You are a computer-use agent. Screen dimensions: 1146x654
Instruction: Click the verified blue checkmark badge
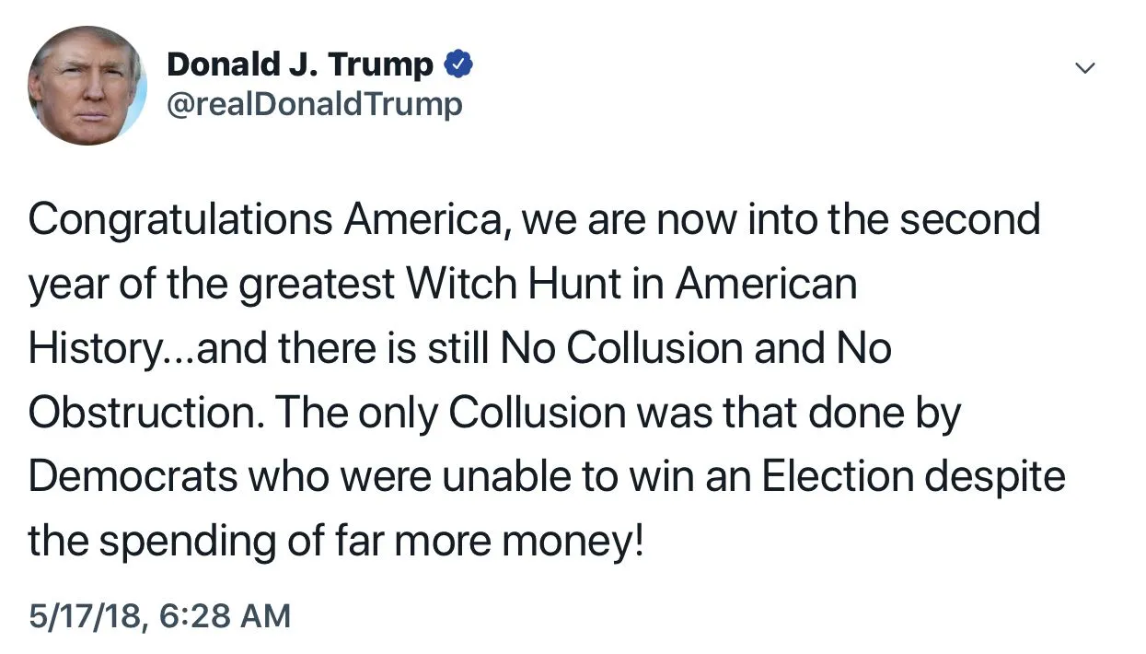(x=459, y=64)
